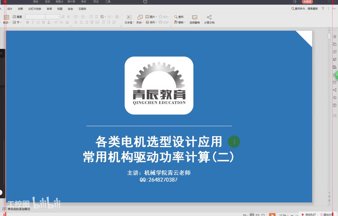
Task: Switch to the 动画 tab
Action: [20, 9]
